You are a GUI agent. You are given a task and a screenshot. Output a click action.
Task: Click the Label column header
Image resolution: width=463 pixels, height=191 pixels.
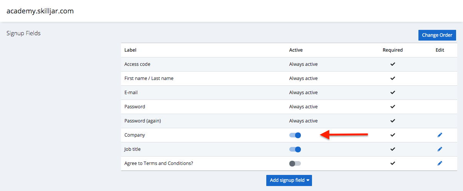pyautogui.click(x=130, y=50)
